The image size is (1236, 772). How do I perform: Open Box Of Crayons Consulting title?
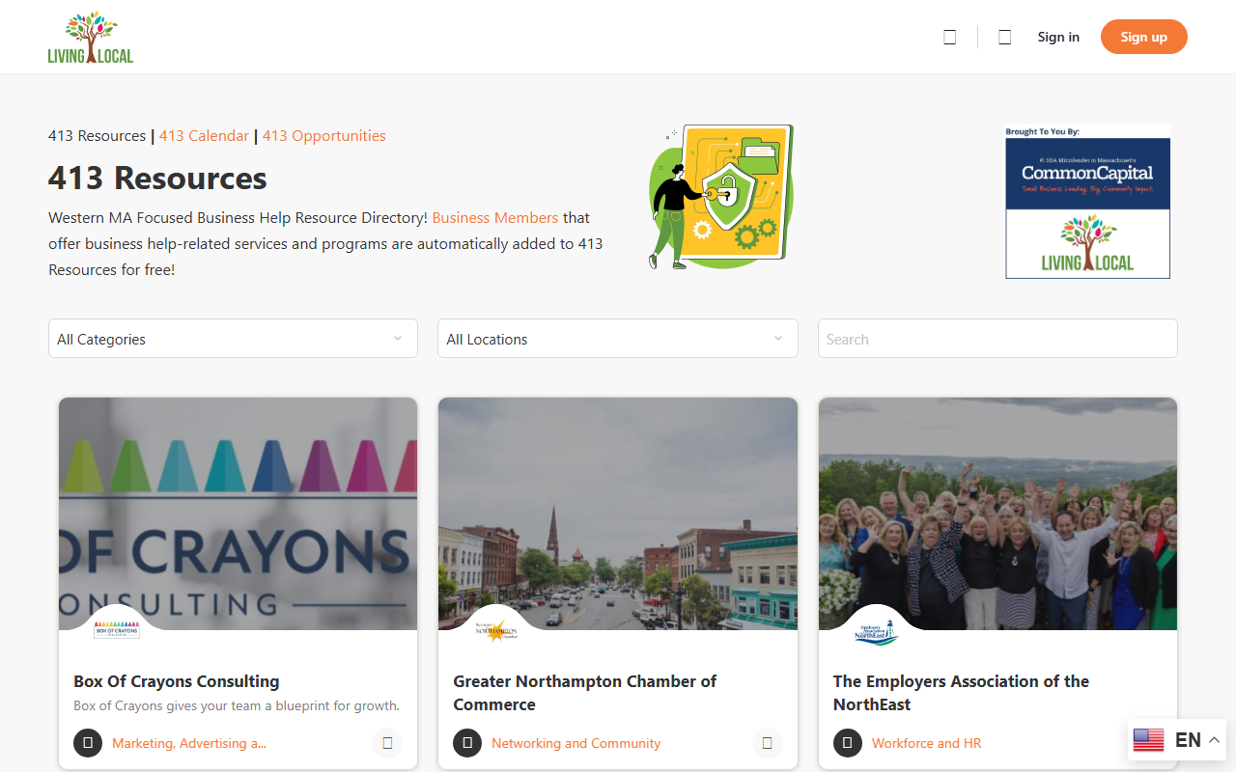177,681
